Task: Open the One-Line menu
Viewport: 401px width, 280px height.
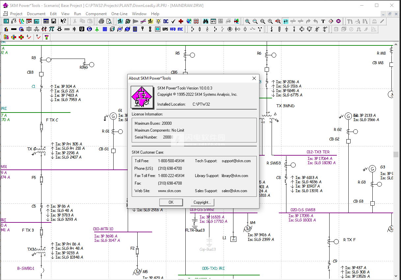Action: [x=120, y=14]
